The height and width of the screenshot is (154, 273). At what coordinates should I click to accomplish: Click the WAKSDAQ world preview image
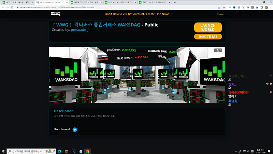coord(137,75)
